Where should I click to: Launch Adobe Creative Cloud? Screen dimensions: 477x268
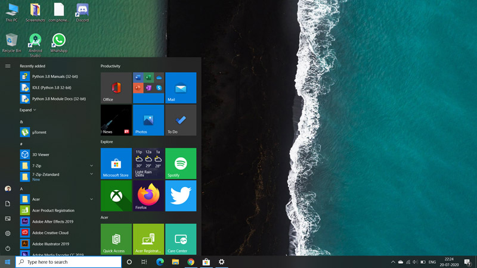pos(57,233)
